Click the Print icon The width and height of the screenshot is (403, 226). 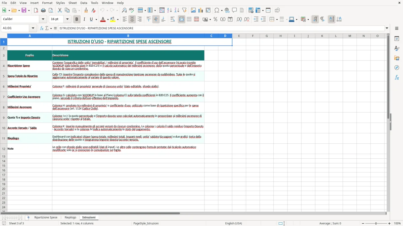coord(43,10)
